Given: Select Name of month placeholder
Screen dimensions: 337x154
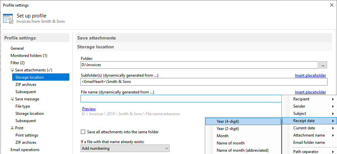Looking at the screenshot, I should point(243,143).
